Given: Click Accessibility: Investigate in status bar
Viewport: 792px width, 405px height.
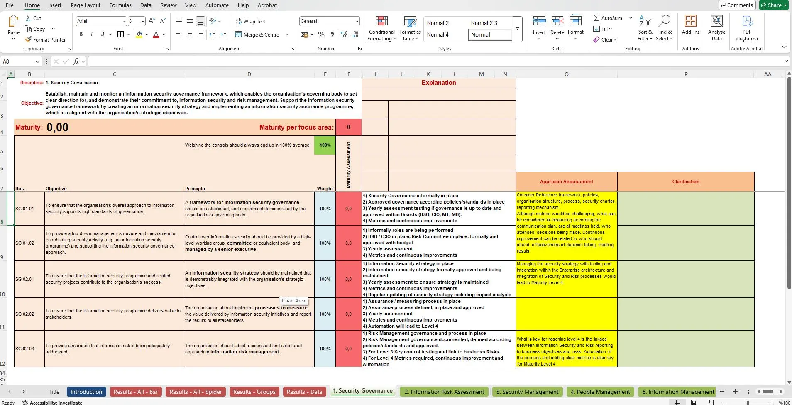Looking at the screenshot, I should pos(52,403).
